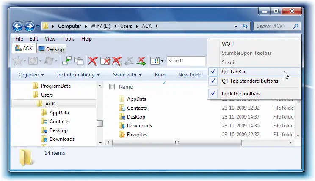
Task: Select ACK in the folder tree
Action: 50,104
